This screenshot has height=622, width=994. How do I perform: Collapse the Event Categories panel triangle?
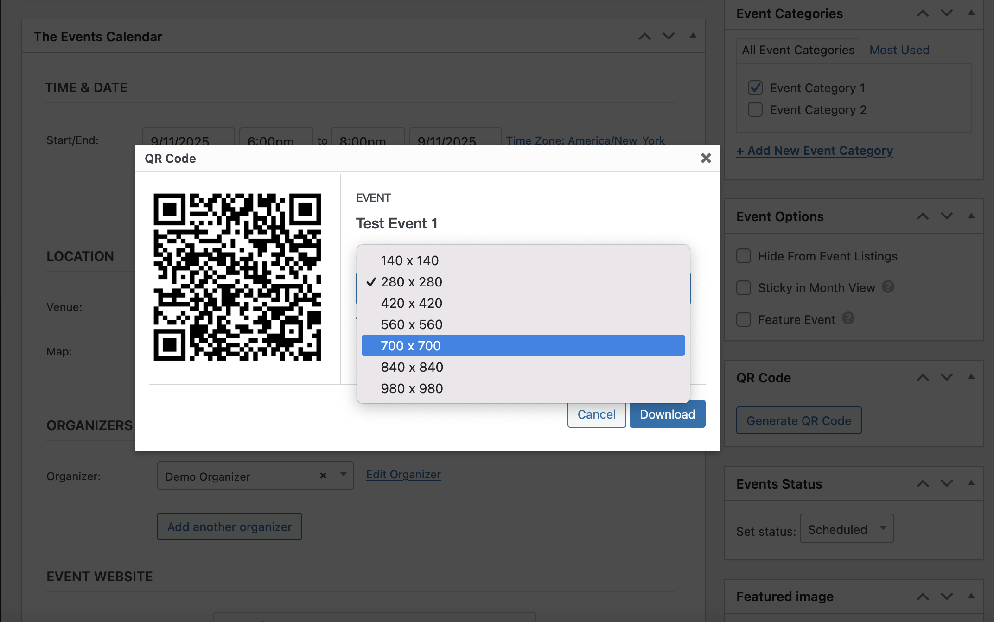971,13
